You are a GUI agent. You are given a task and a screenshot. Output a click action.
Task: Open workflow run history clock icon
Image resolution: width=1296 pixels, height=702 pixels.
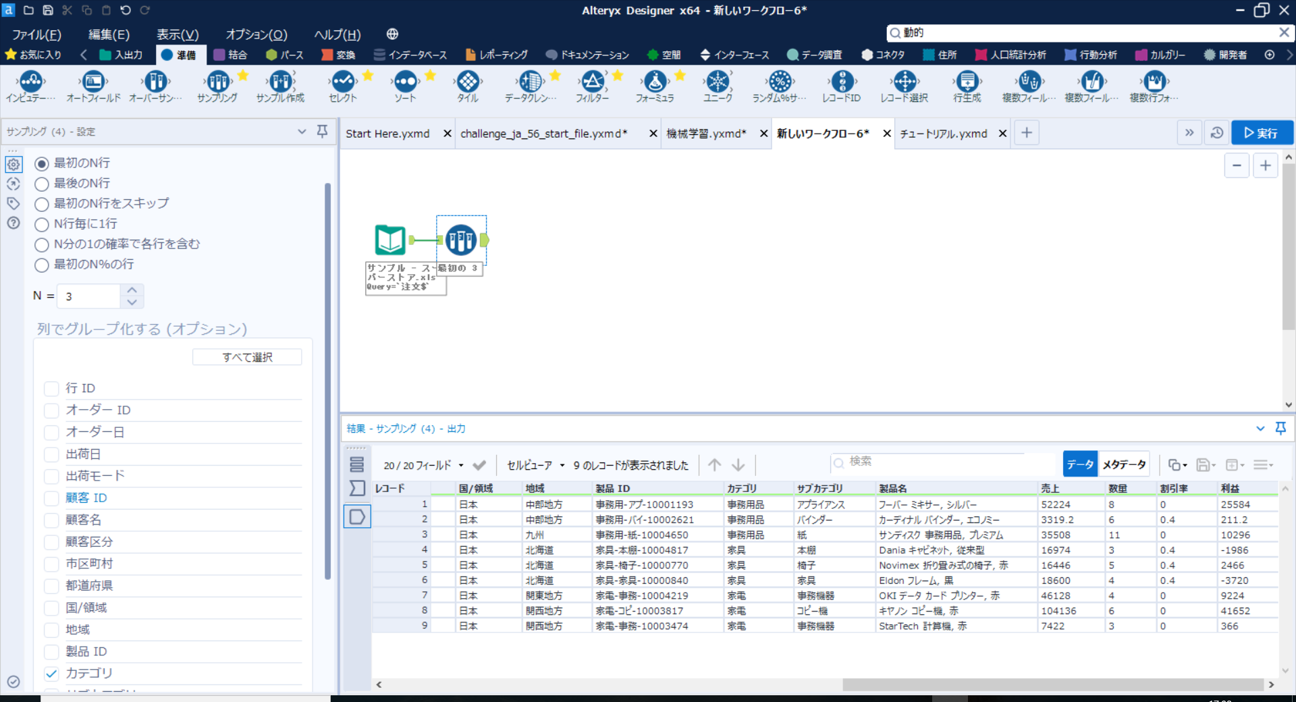point(1217,133)
